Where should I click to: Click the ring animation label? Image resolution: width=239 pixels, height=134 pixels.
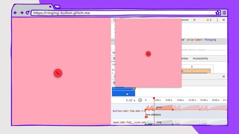point(159,122)
